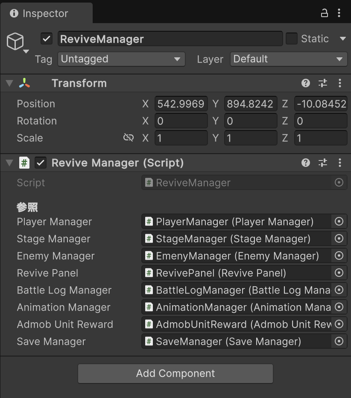Open the Inspector tab's three-dot menu
The height and width of the screenshot is (398, 351).
[x=339, y=13]
